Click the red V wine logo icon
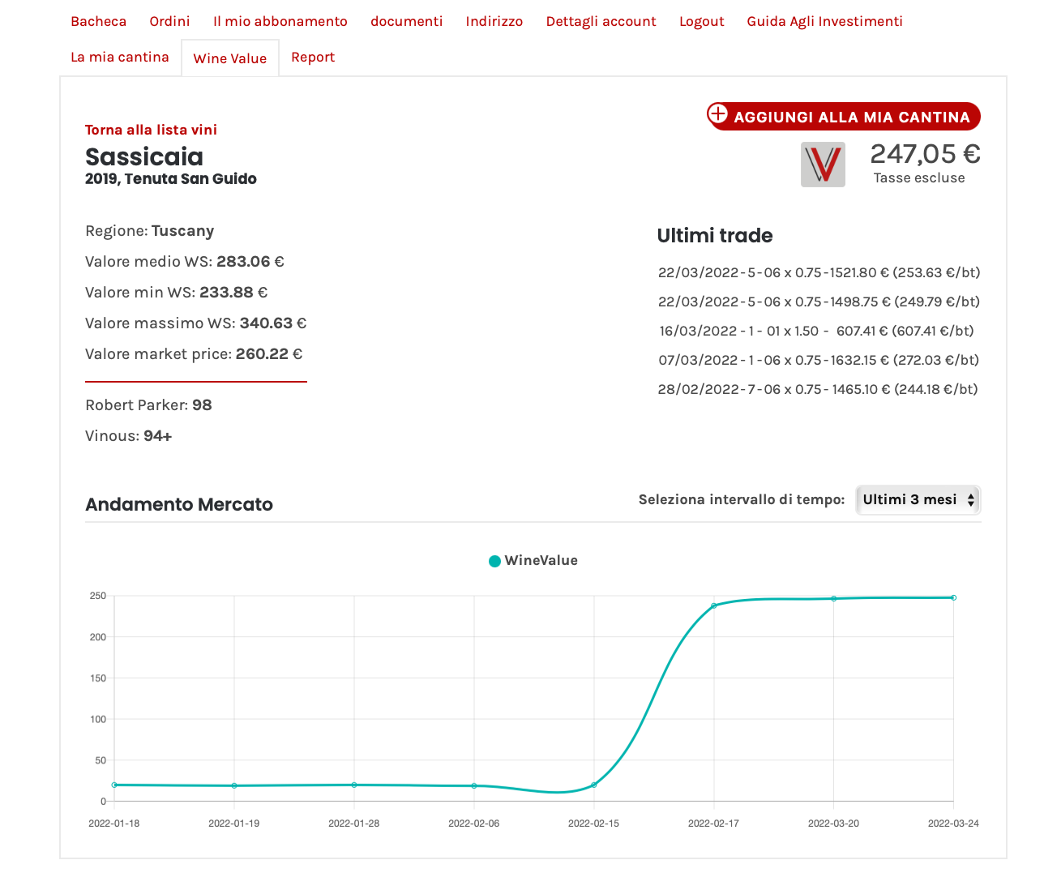This screenshot has height=890, width=1044. click(x=823, y=165)
